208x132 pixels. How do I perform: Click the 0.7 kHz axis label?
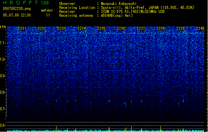point(3,109)
